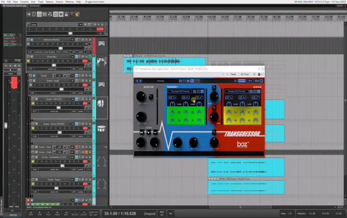Screen dimensions: 347x218
Task: Click the Record transport button
Action: tap(75, 213)
